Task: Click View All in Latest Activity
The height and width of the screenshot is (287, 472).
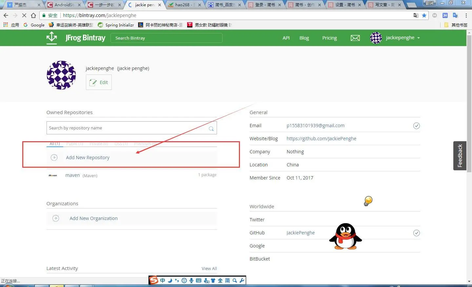Action: (x=209, y=268)
